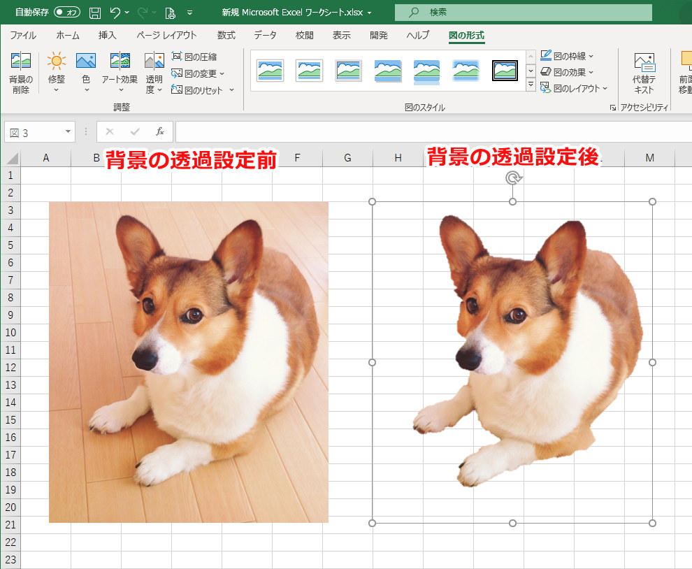Switch to the ホーム tab
Screen dimensions: 692x569
coord(68,36)
